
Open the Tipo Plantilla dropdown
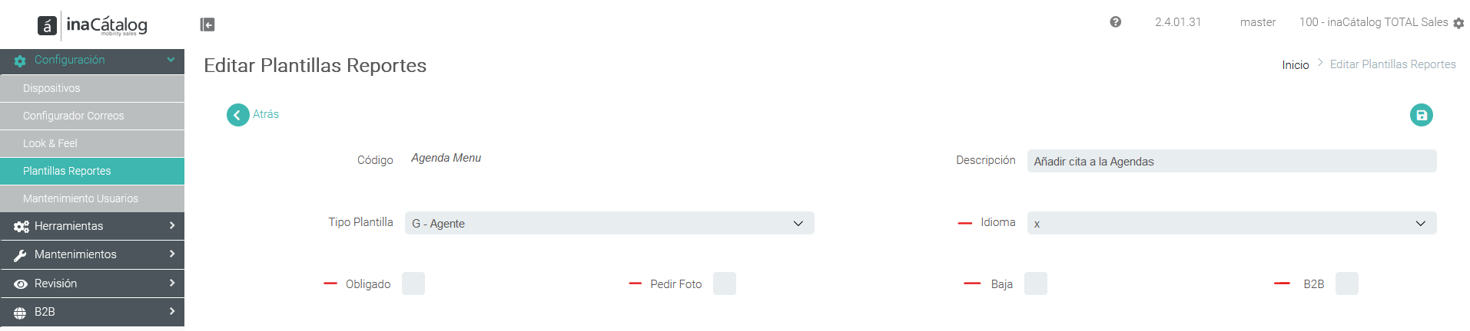click(609, 223)
